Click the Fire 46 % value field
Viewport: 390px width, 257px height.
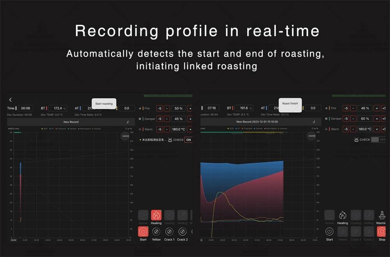coord(365,108)
